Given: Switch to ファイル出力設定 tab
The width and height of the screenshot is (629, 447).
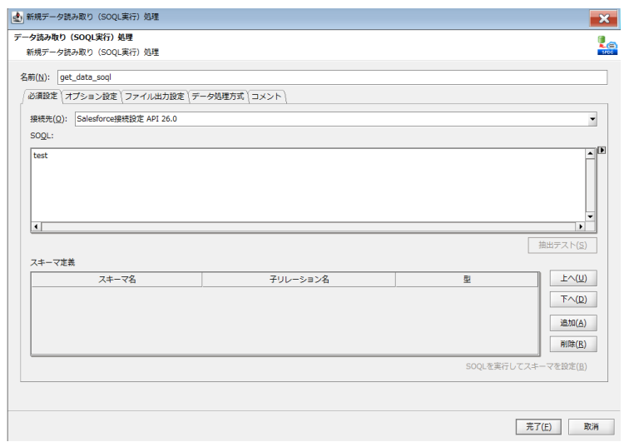Looking at the screenshot, I should click(x=154, y=97).
